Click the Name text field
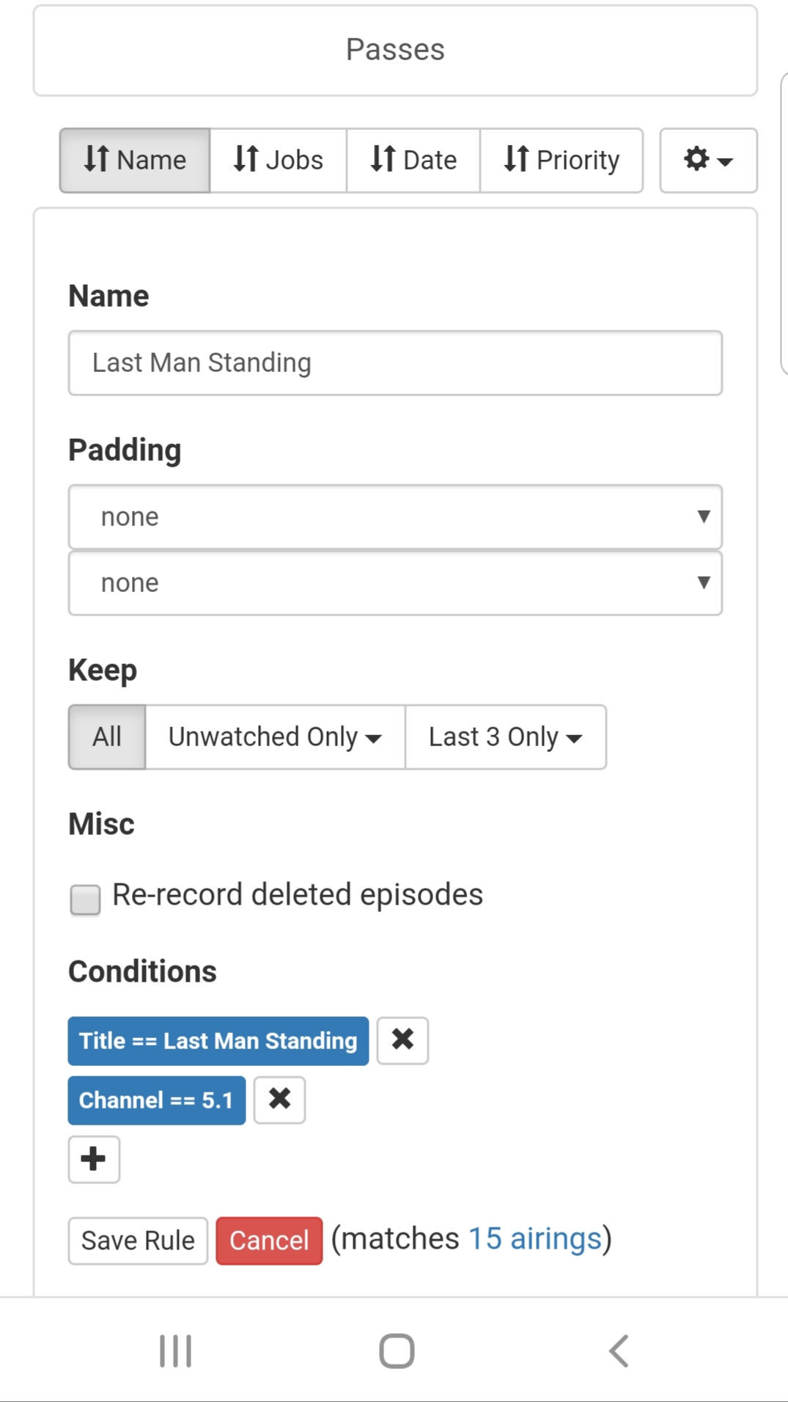 point(395,362)
